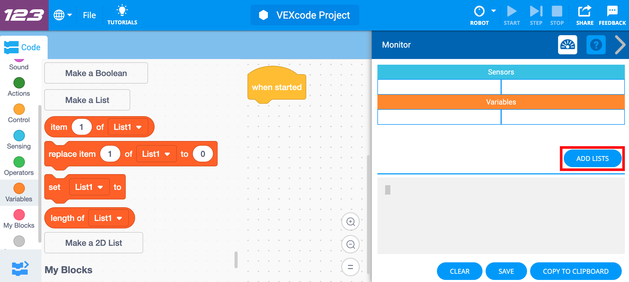Open the language globe dropdown
629x282 pixels.
tap(62, 15)
